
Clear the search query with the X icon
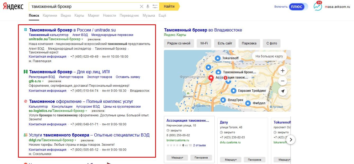click(141, 7)
